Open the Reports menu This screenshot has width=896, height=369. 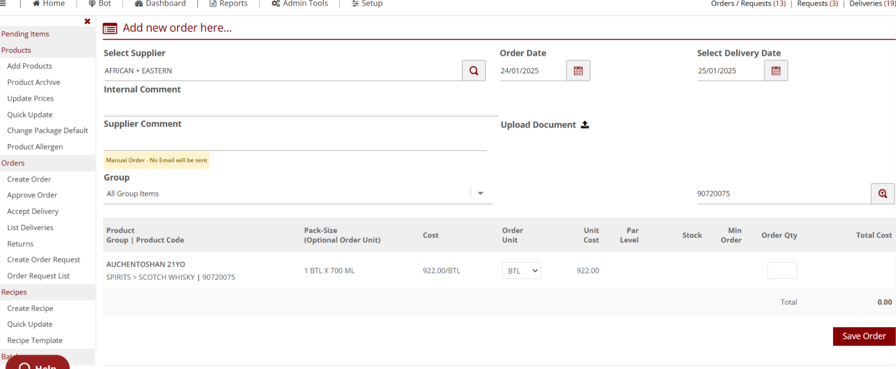point(228,4)
